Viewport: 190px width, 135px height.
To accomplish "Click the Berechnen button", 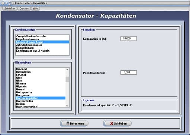I will click(74, 123).
